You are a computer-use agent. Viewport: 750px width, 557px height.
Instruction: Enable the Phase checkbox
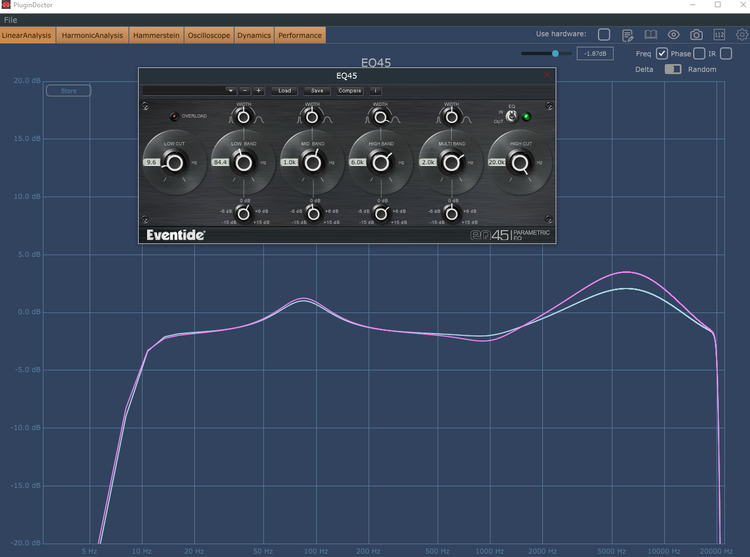coord(699,53)
